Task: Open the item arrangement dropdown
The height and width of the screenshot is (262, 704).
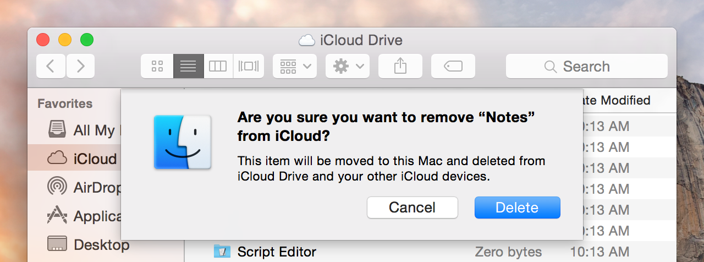Action: coord(295,66)
